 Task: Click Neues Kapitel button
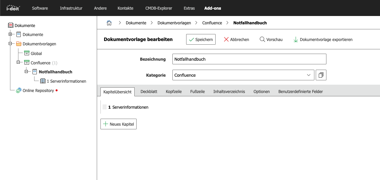point(119,124)
